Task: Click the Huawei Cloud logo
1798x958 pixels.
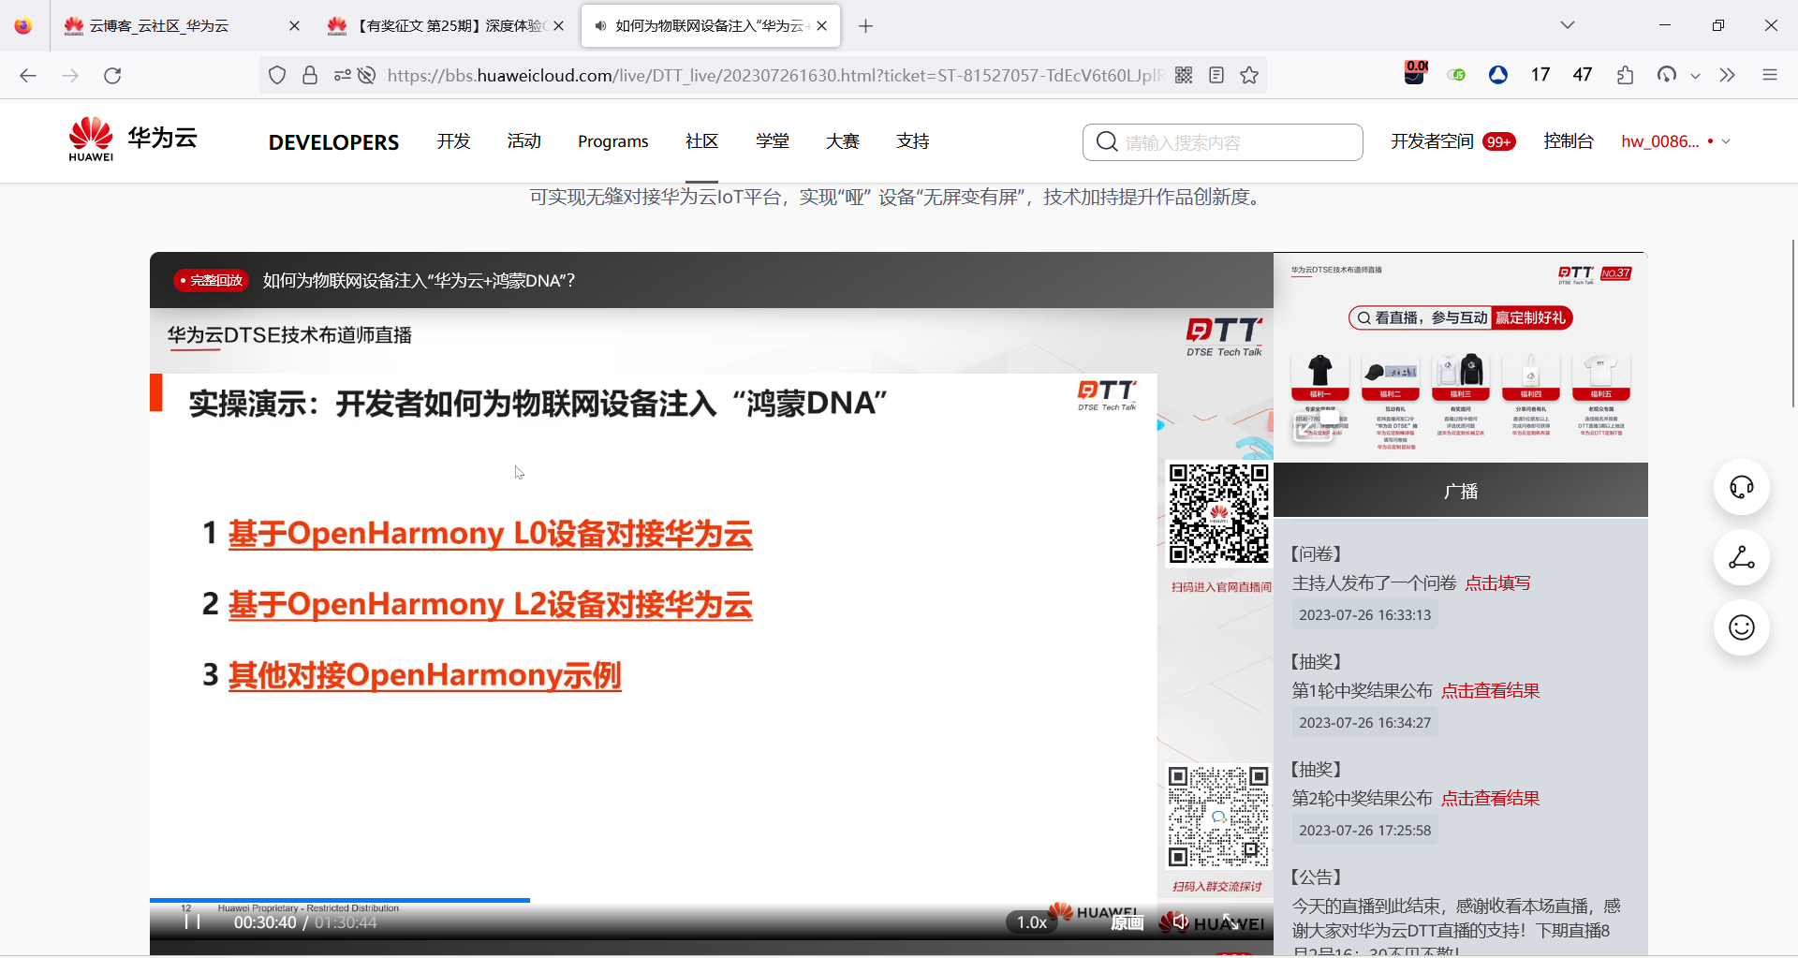Action: click(131, 139)
